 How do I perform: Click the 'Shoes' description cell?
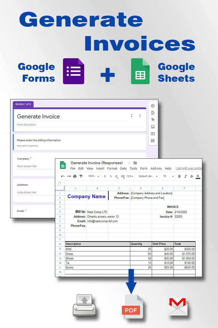tap(98, 258)
